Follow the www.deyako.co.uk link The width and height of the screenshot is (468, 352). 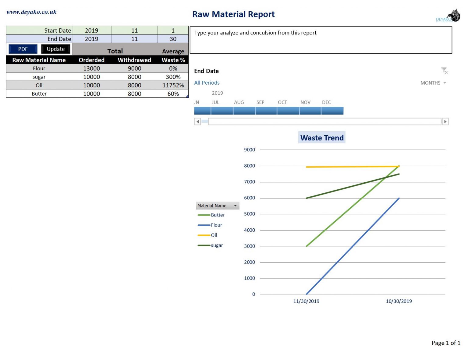[x=31, y=12]
